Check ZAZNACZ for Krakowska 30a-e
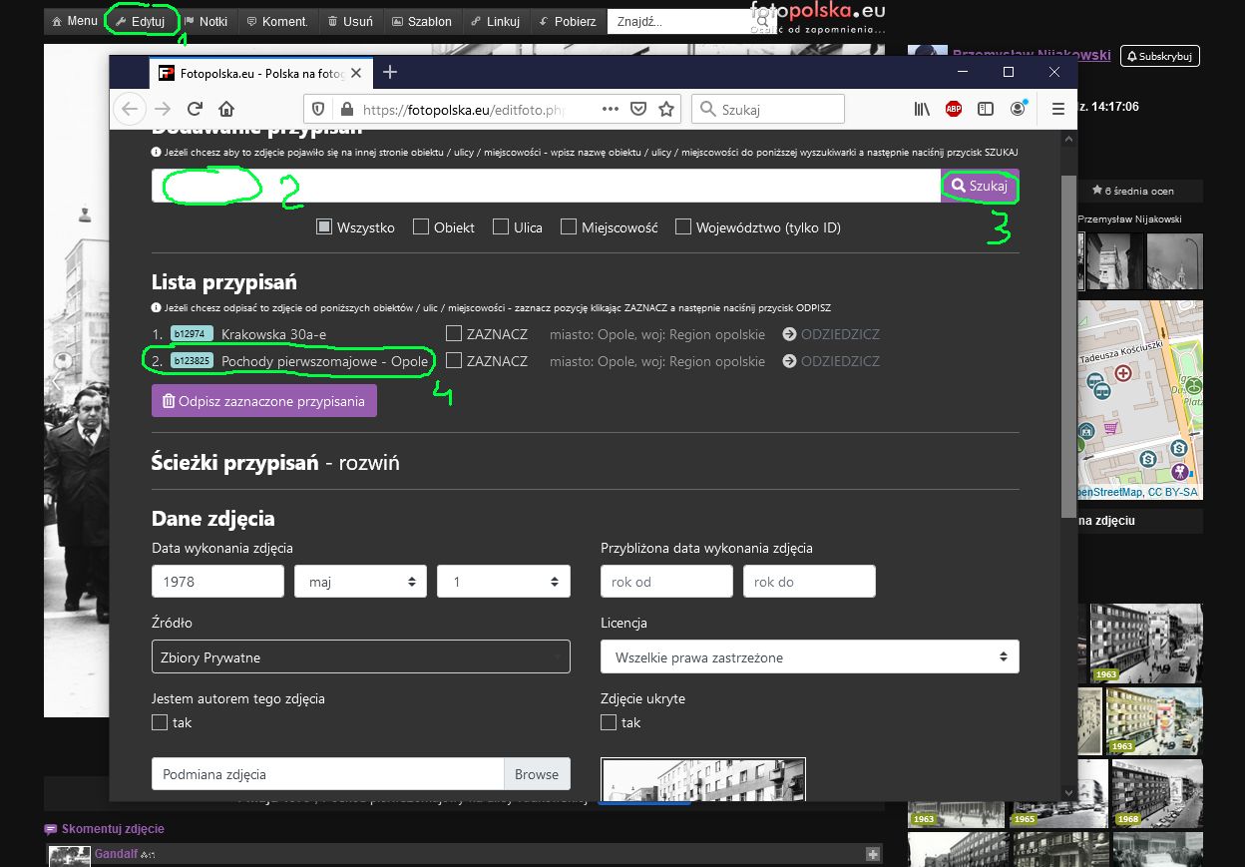 click(454, 334)
